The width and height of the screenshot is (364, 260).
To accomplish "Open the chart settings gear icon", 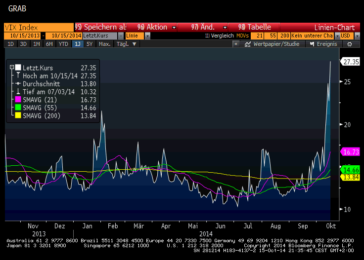I will [350, 44].
